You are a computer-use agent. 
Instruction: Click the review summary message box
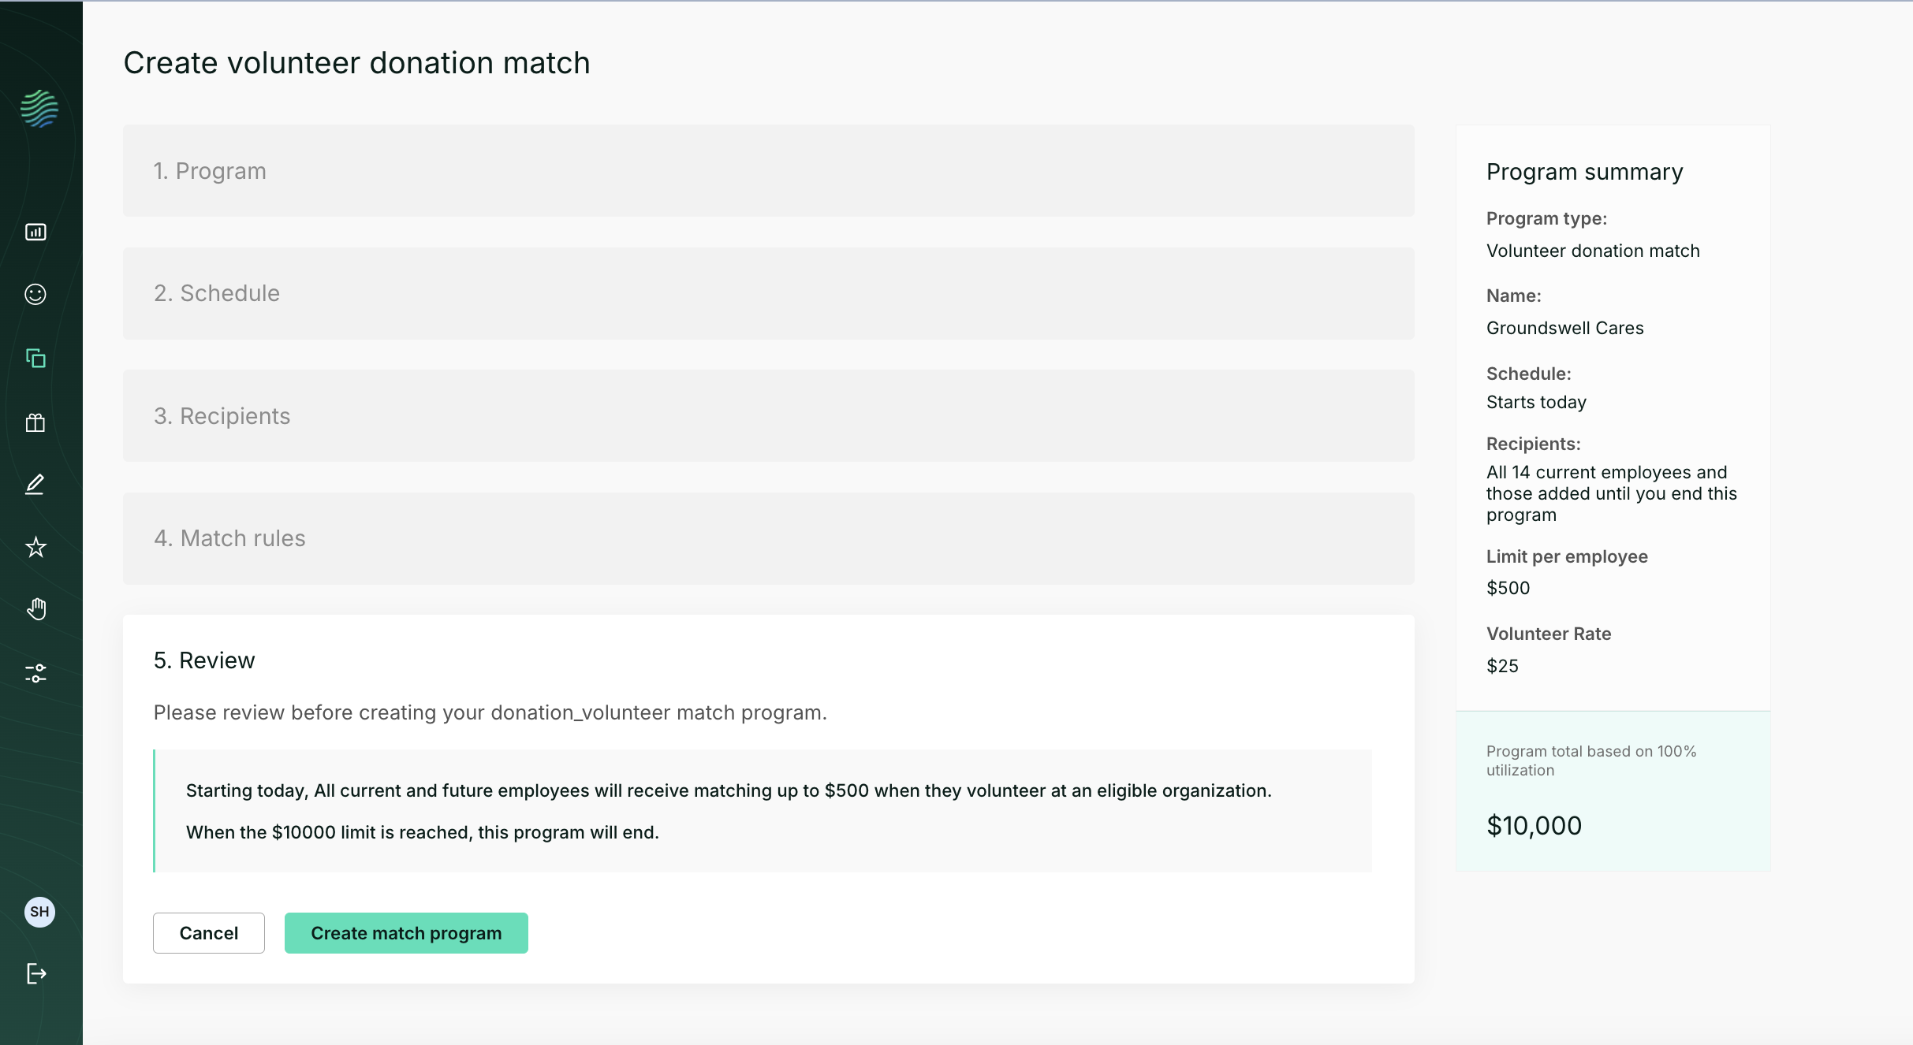tap(763, 811)
